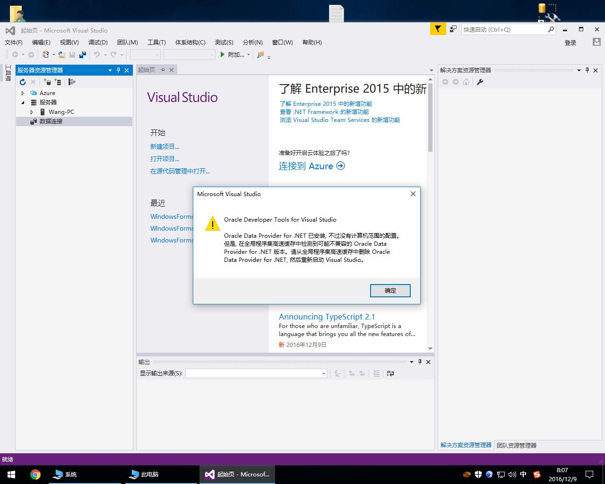
Task: Click the Home icon in Solution Explorer
Action: point(466,82)
